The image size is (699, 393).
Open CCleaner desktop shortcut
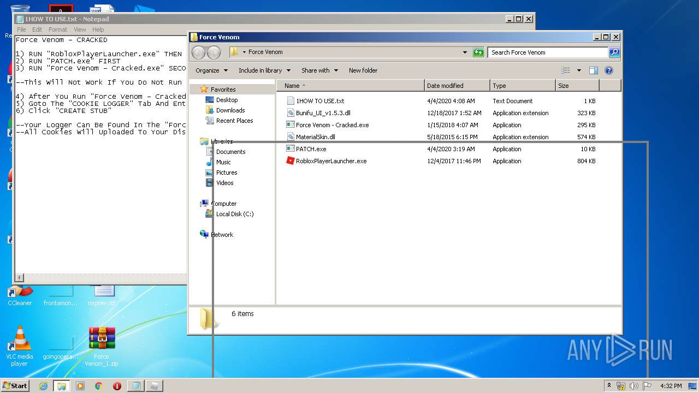[x=20, y=296]
